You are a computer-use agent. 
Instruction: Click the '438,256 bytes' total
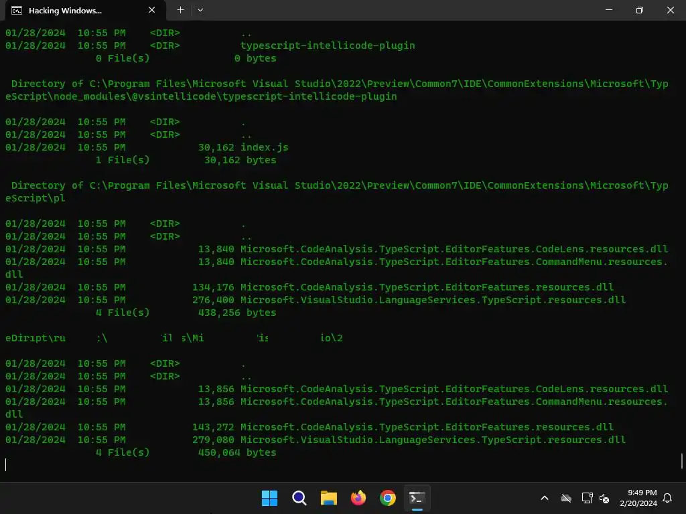[237, 313]
